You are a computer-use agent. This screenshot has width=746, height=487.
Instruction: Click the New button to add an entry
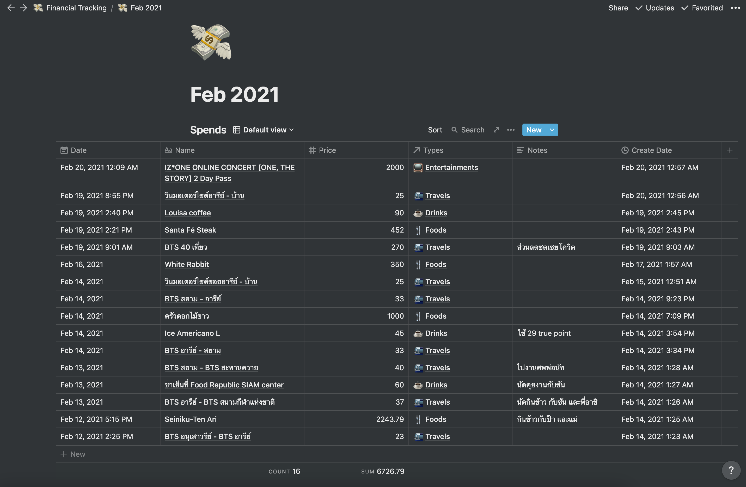pyautogui.click(x=534, y=130)
